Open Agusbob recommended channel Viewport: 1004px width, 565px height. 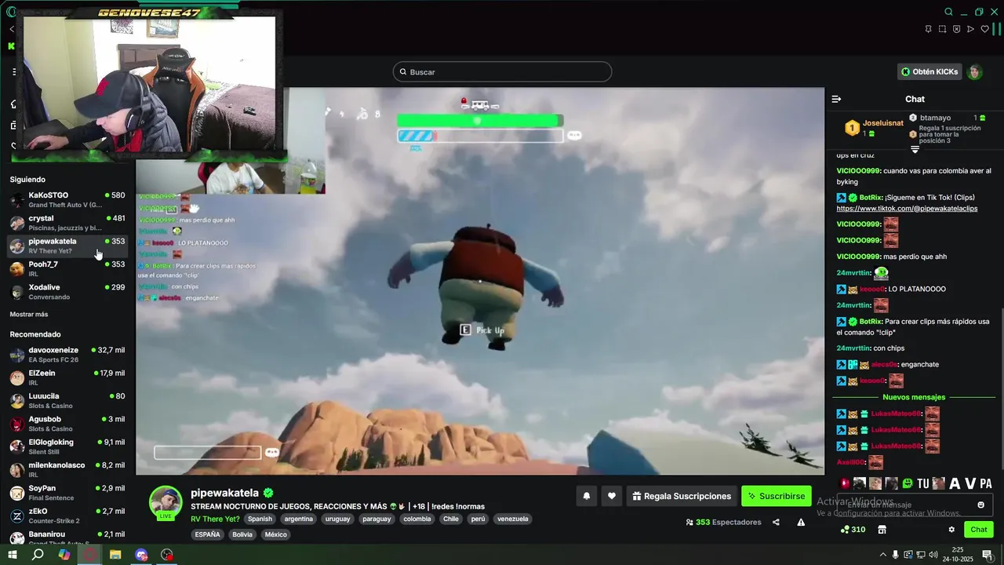pos(67,424)
